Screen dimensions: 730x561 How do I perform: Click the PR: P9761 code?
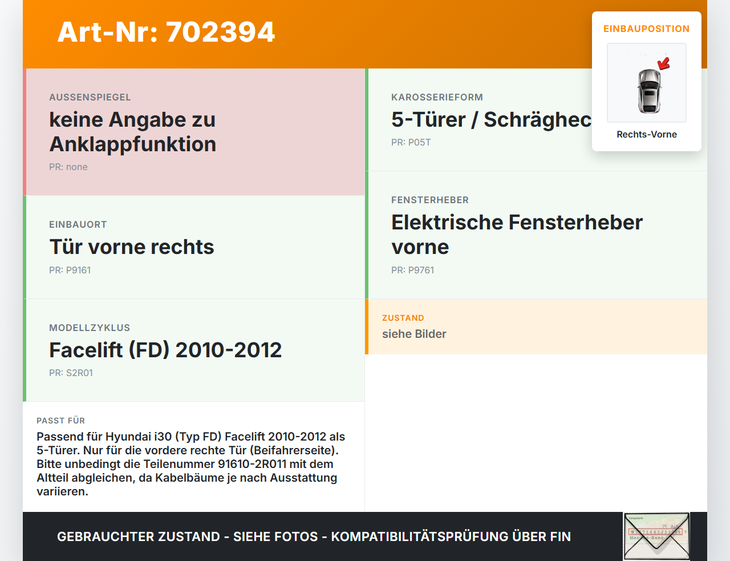pos(413,270)
